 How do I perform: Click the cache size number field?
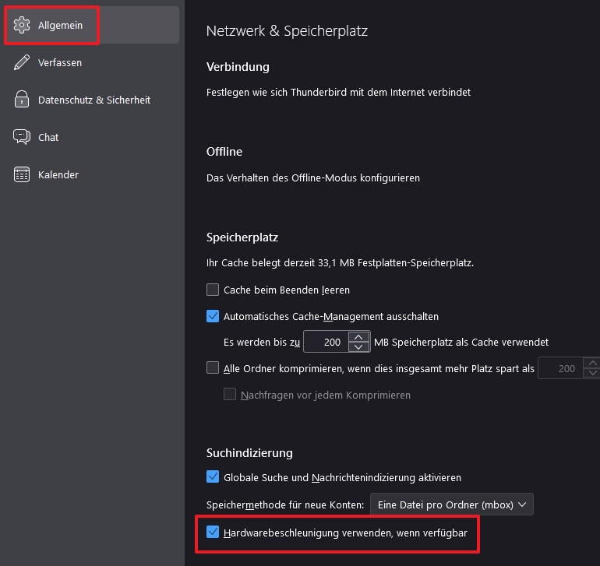(326, 342)
